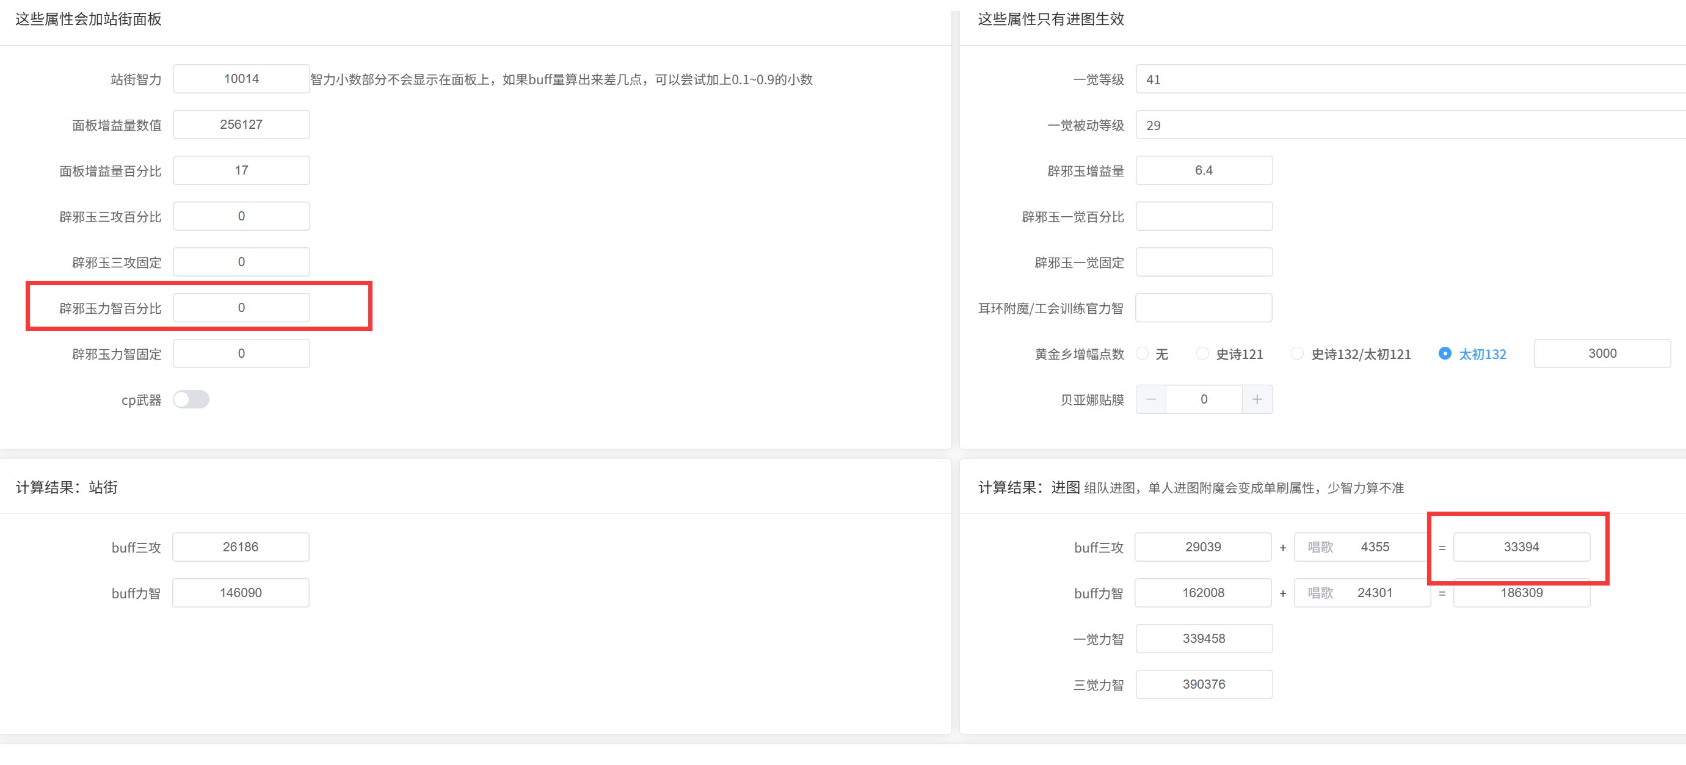Click the 贝亚娜贴膜 label

(1092, 400)
